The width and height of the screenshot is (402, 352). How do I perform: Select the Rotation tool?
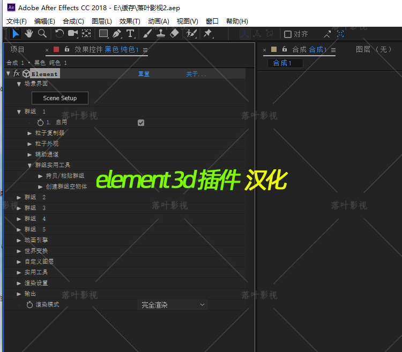click(x=59, y=34)
